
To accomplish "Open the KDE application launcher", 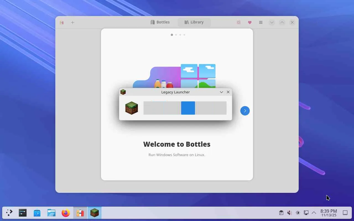I will [x=9, y=213].
